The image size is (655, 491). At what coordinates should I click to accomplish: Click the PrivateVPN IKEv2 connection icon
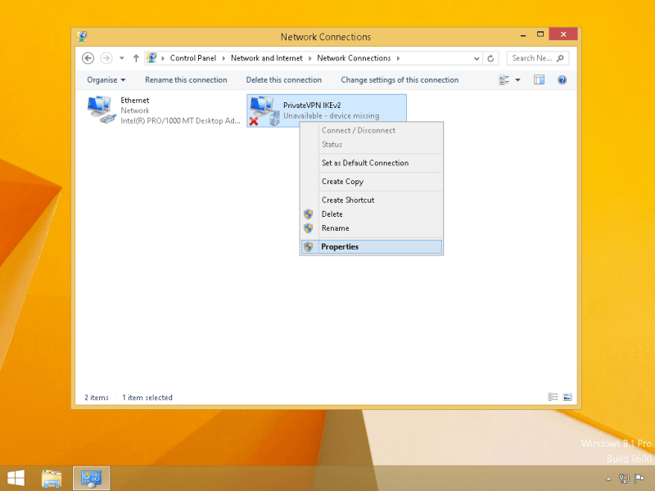point(262,110)
